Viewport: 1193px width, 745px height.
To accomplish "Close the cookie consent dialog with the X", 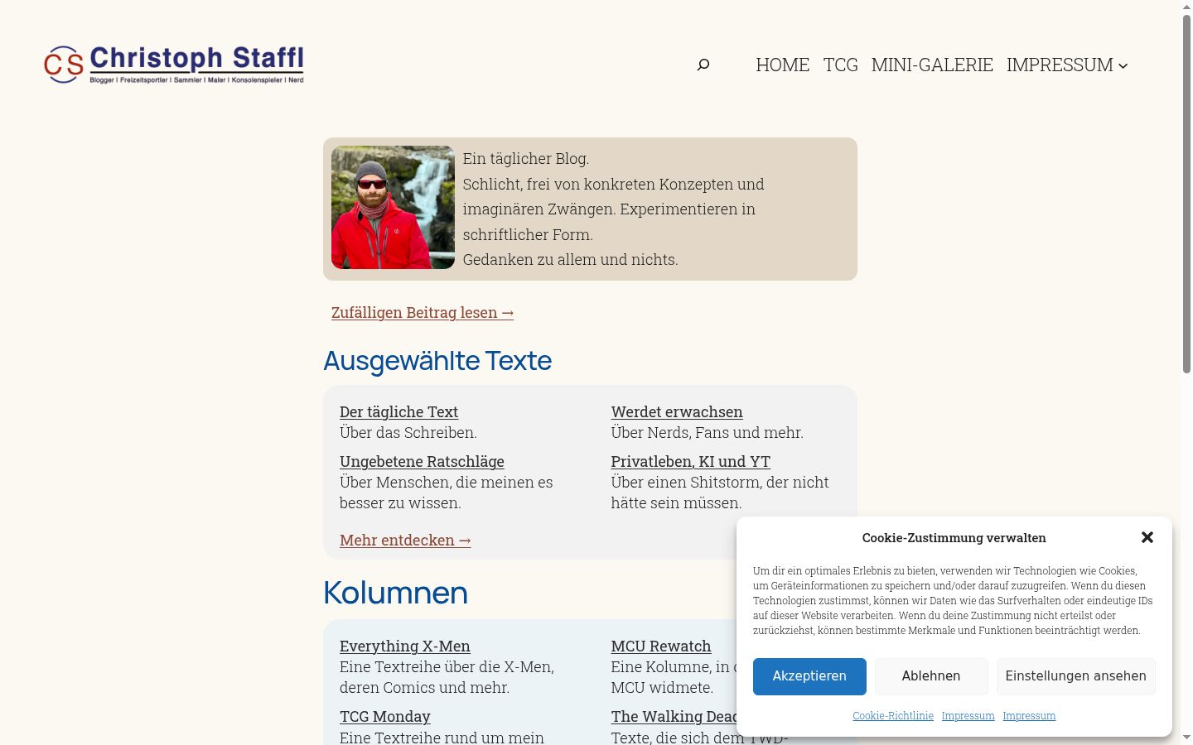I will (1147, 537).
